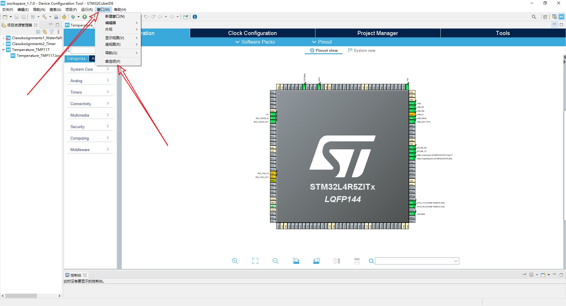Screen dimensions: 566x306
Task: Close the project explorer view tab
Action: point(36,25)
